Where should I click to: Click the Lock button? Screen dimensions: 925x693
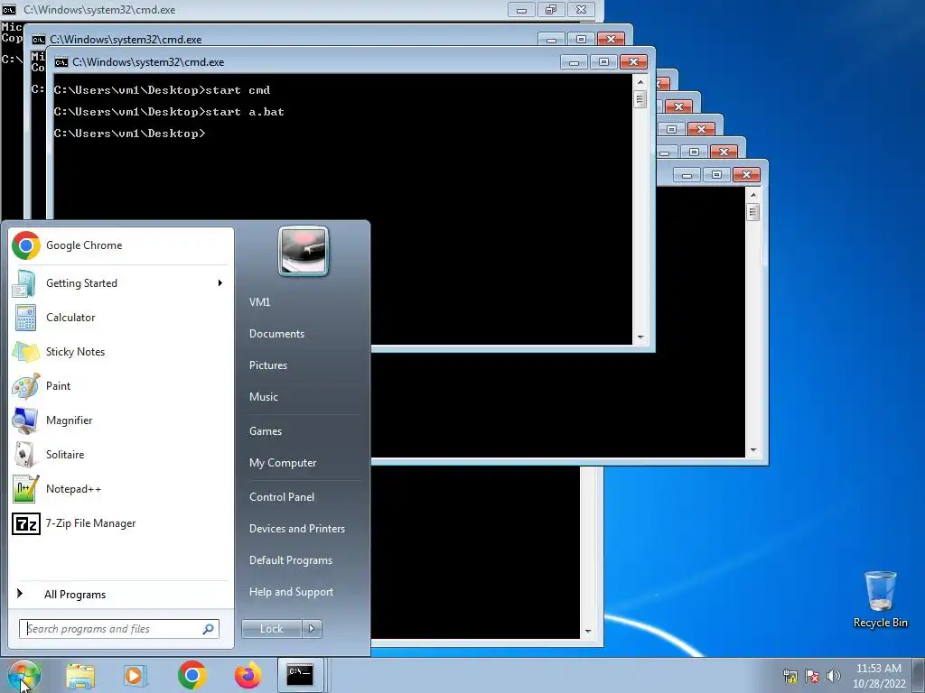[271, 629]
